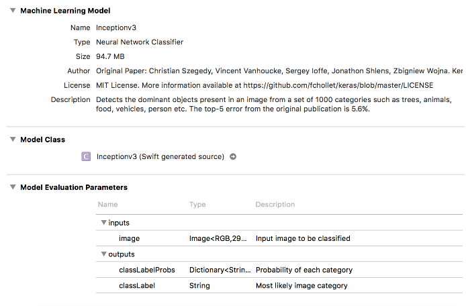
Task: Click the Dictionary<Strin... type cell
Action: pos(220,270)
